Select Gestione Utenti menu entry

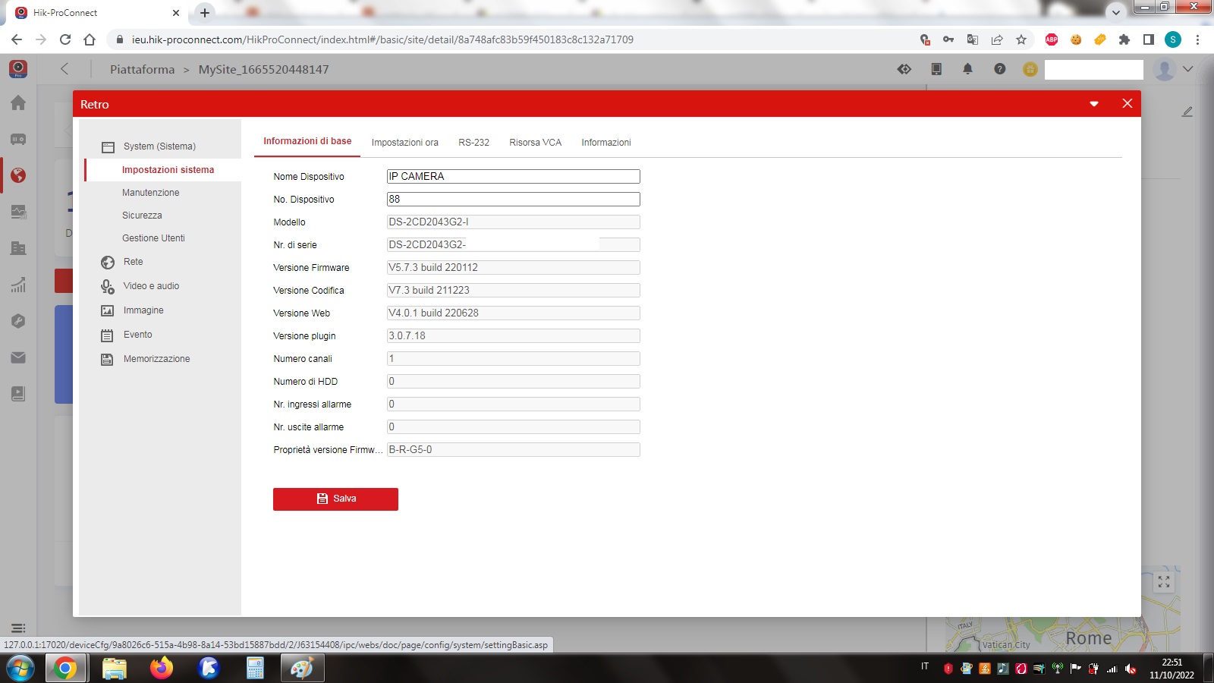coord(153,238)
